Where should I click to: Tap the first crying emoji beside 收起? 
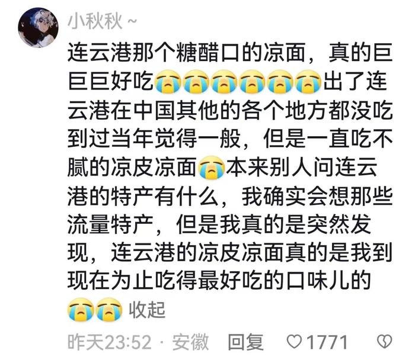point(81,310)
